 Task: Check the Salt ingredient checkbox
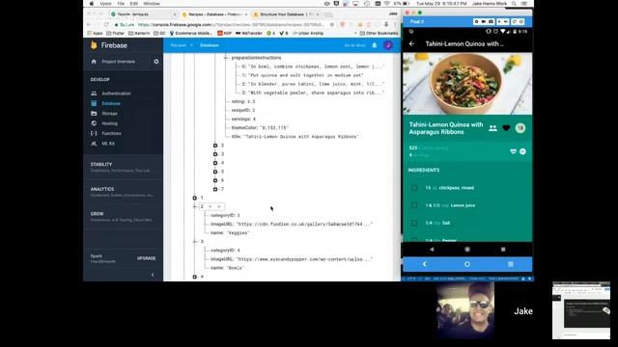(414, 223)
